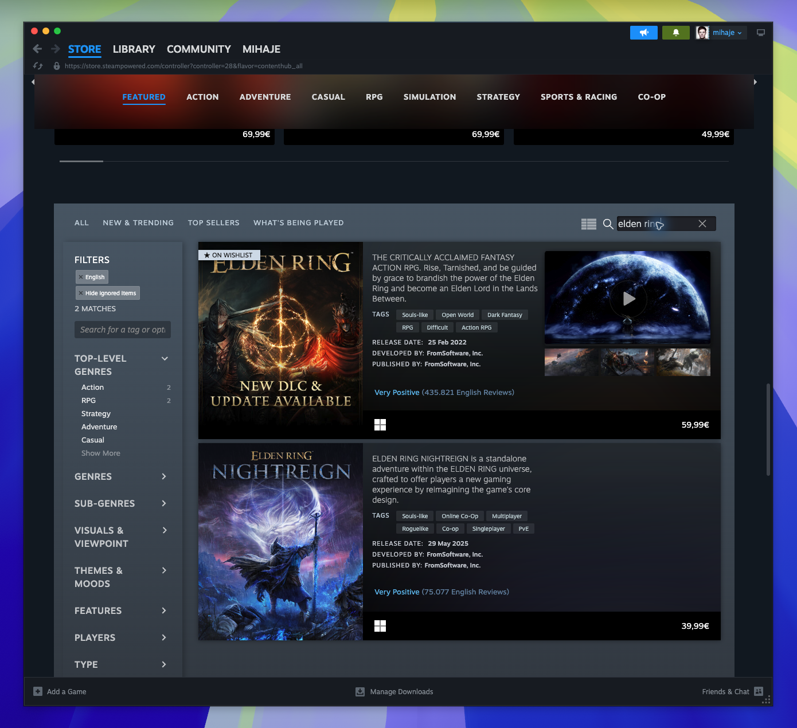Click the forward navigation arrow
Screen dimensions: 797x728
click(x=56, y=49)
